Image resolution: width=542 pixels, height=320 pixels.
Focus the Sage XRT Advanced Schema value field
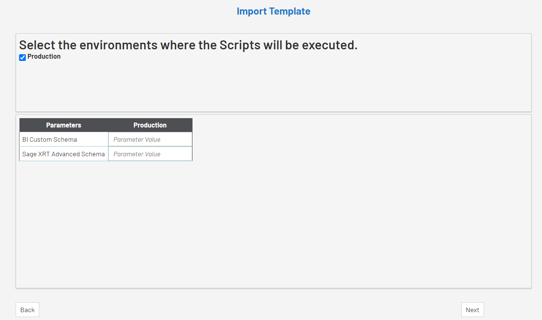click(150, 154)
